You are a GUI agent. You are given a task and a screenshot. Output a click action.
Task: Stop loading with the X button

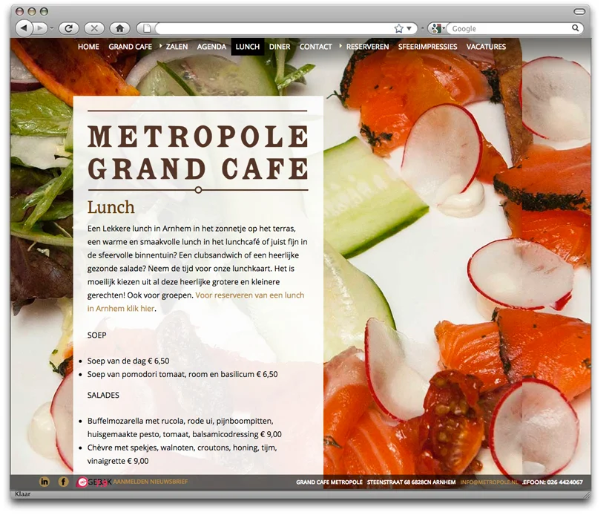pyautogui.click(x=94, y=28)
